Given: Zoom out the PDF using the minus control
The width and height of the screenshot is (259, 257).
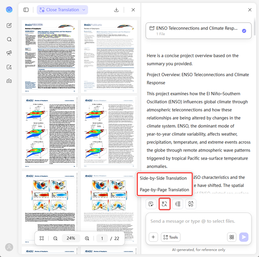Looking at the screenshot, I should pyautogui.click(x=56, y=238).
